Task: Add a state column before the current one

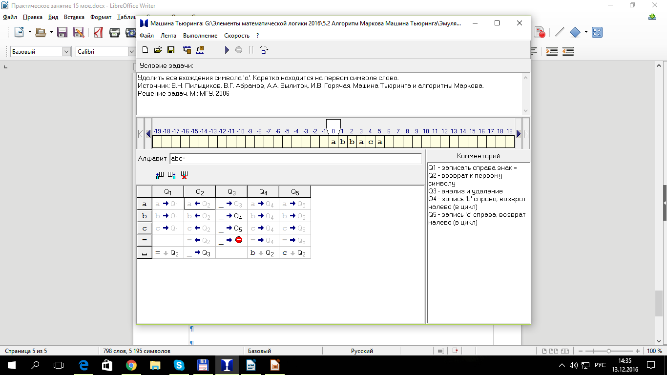Action: tap(160, 175)
